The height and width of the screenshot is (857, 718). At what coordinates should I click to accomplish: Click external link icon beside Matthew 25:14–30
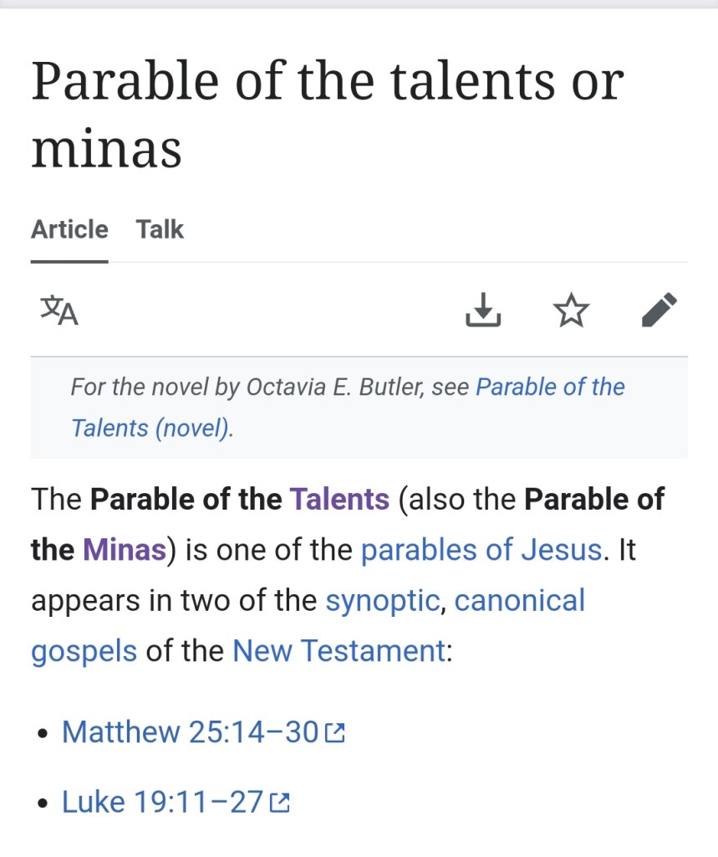pyautogui.click(x=334, y=733)
